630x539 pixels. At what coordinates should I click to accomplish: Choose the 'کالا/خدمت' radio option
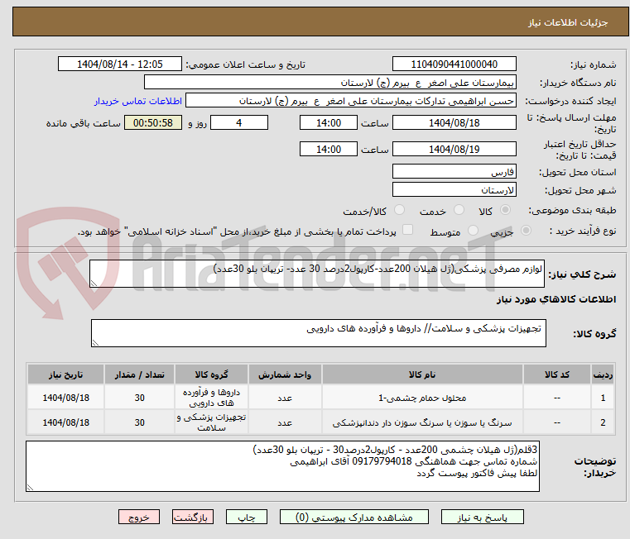click(x=400, y=211)
